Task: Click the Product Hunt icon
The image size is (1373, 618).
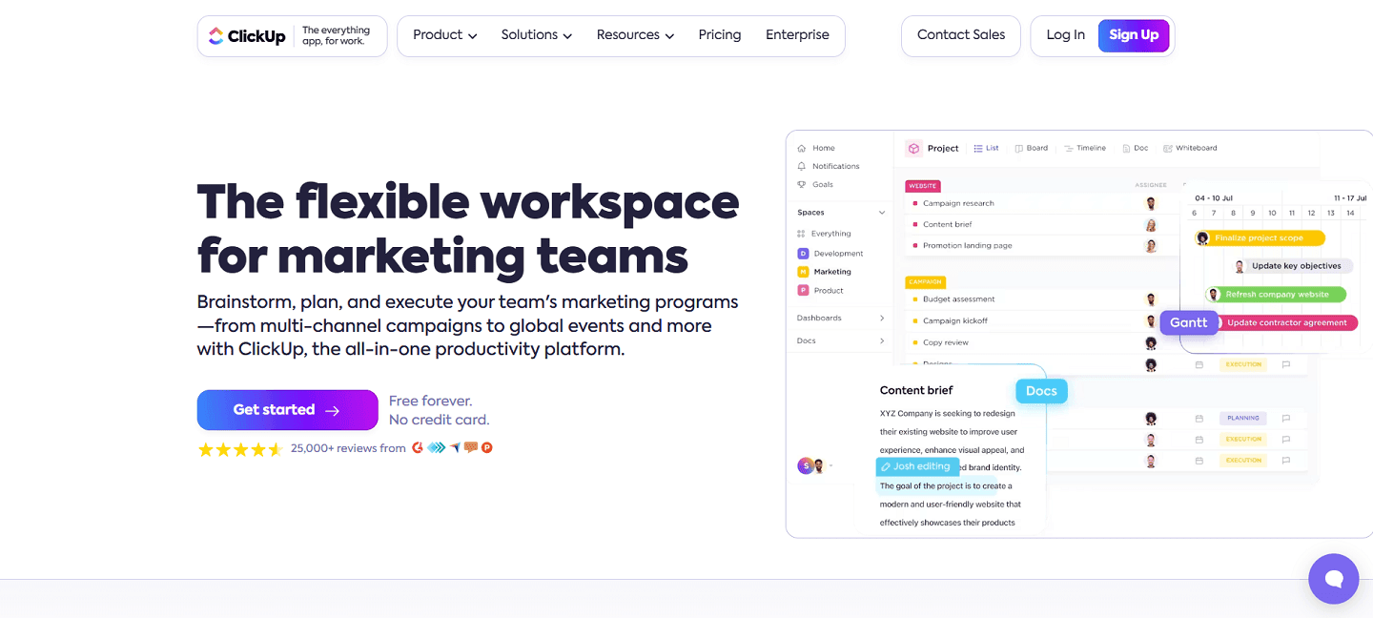Action: (x=486, y=447)
